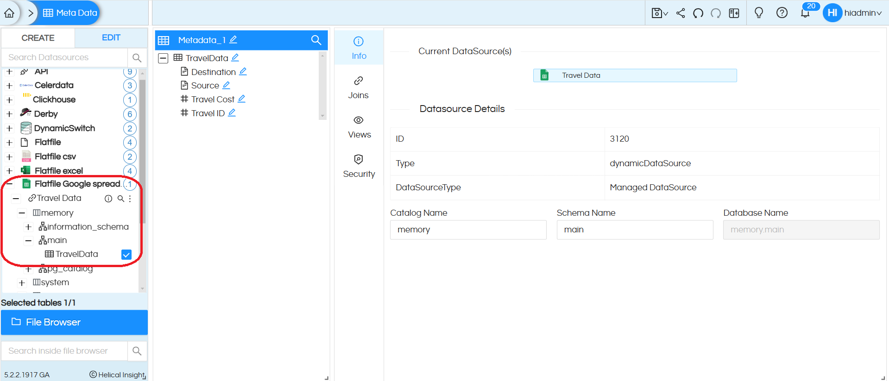Select the Derby datasource label
889x381 pixels.
(46, 114)
